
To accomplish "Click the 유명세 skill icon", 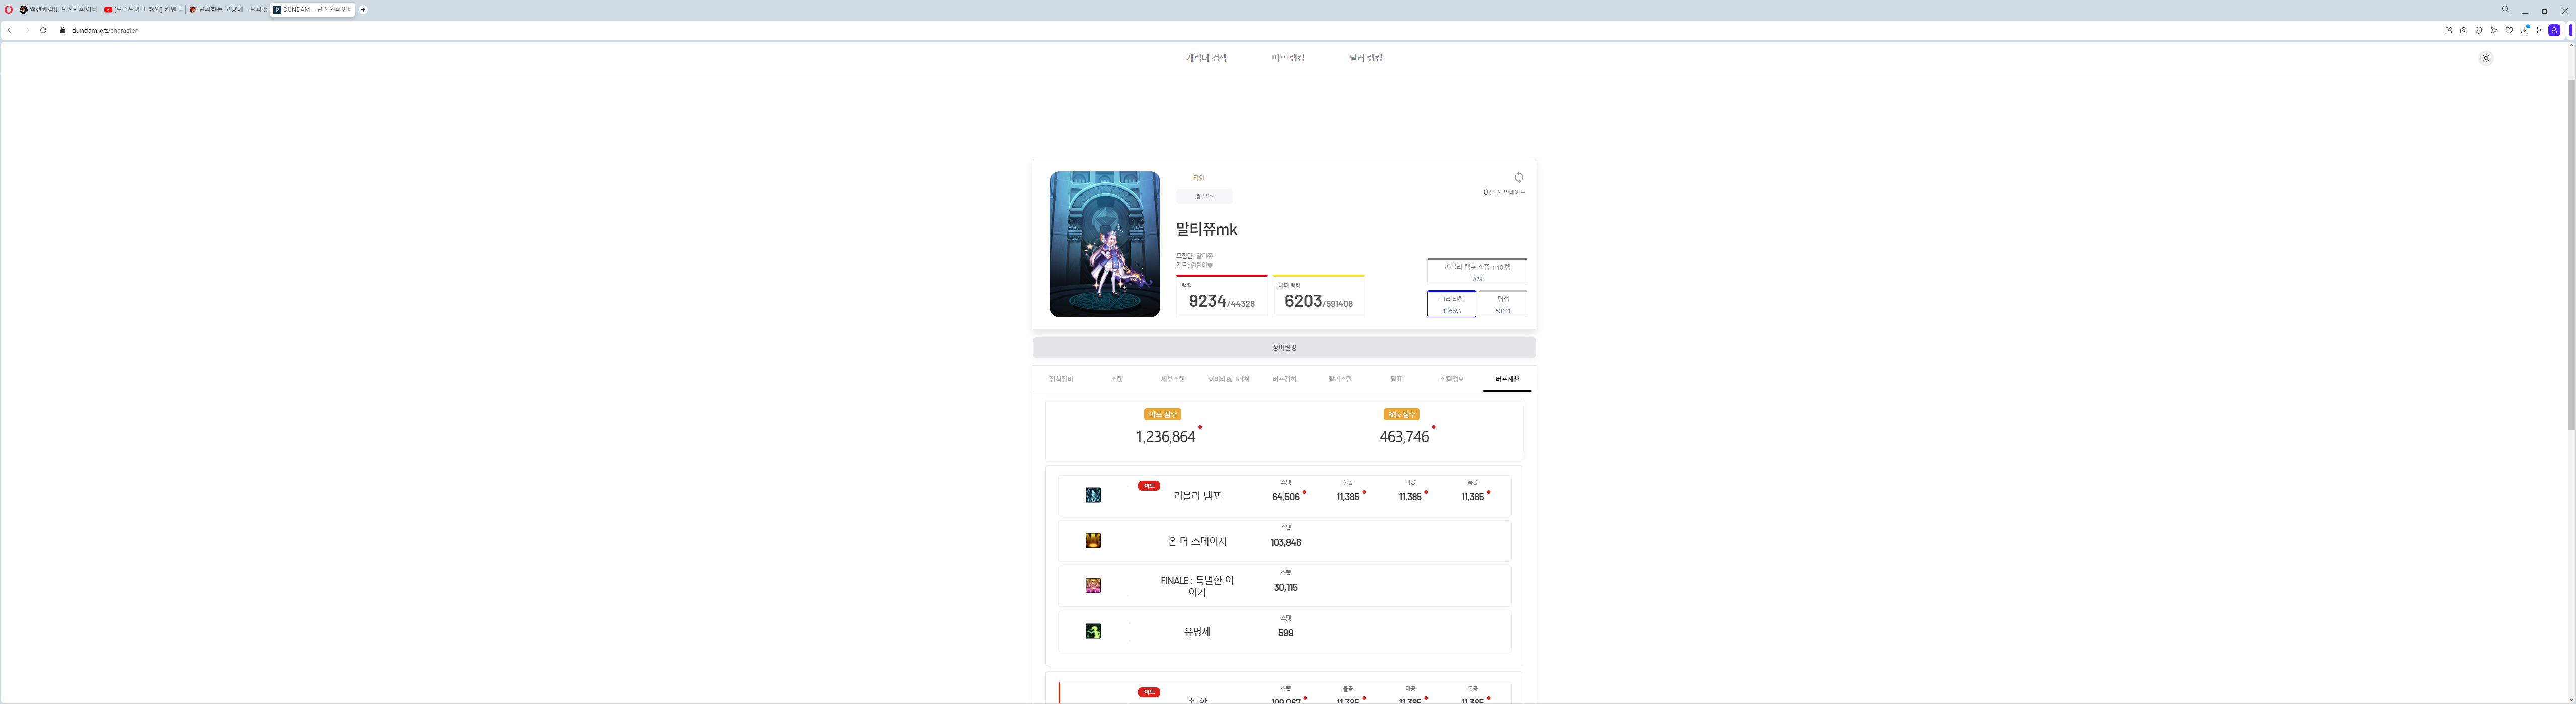I will click(1093, 631).
